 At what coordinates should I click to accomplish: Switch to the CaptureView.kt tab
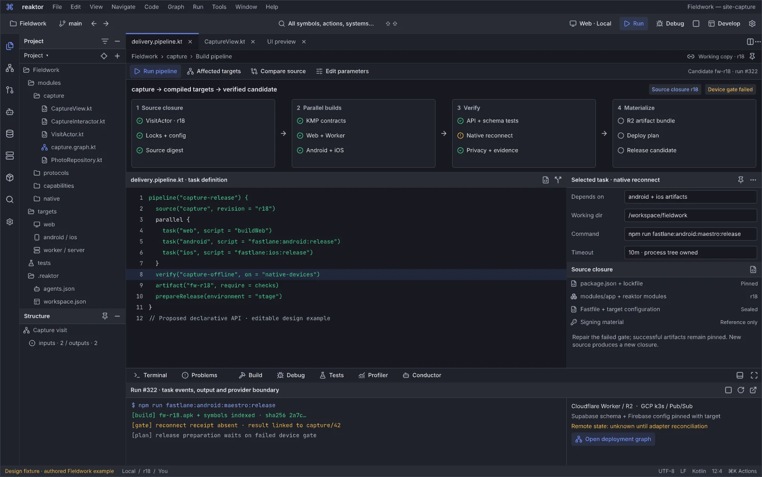225,42
